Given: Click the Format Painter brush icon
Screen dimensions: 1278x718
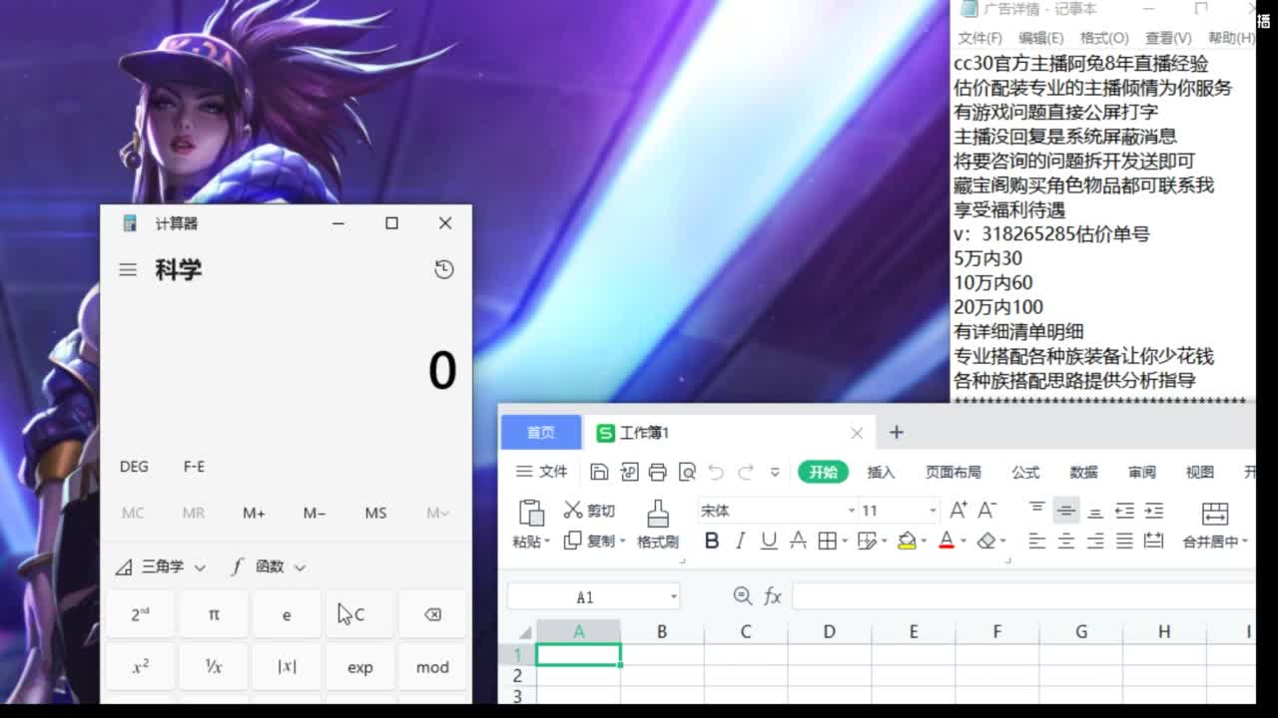Looking at the screenshot, I should point(658,514).
